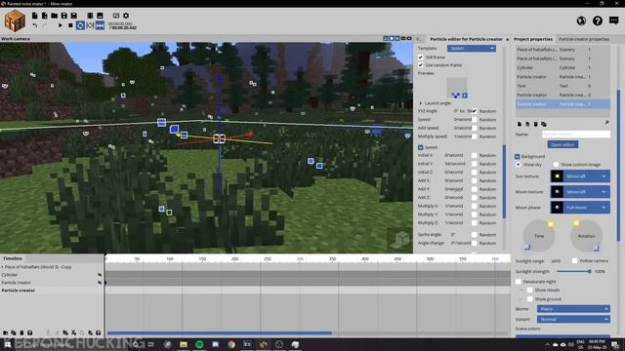625x351 pixels.
Task: Select the Show sky radio button
Action: [519, 165]
